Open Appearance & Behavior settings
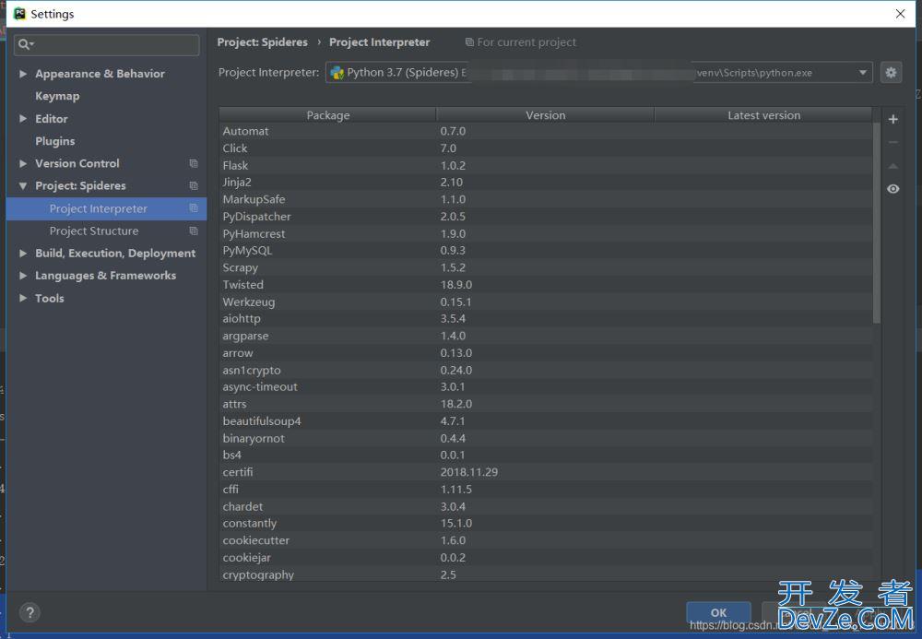The image size is (922, 639). (100, 74)
